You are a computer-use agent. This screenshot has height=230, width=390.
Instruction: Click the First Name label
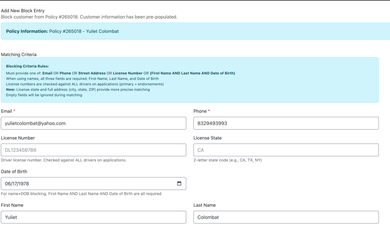click(12, 205)
